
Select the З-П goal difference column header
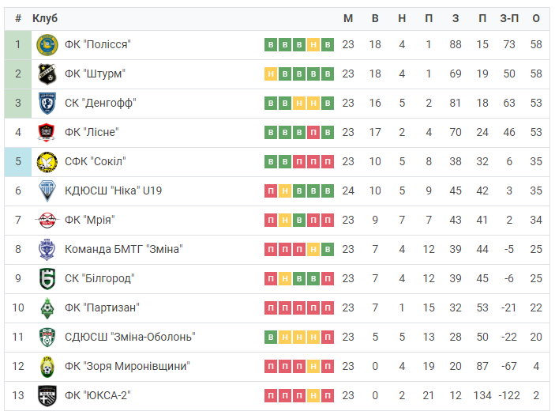509,18
